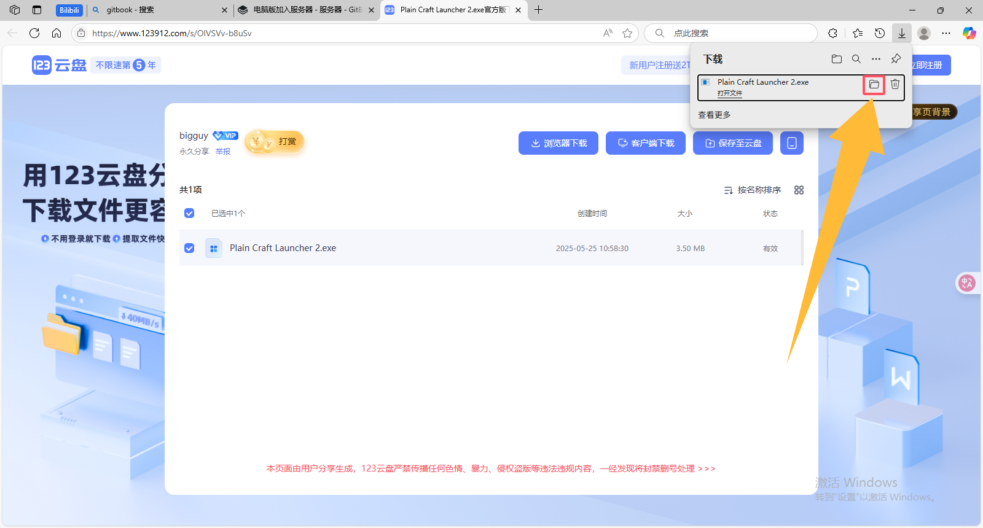Add this page to favorites

click(627, 33)
